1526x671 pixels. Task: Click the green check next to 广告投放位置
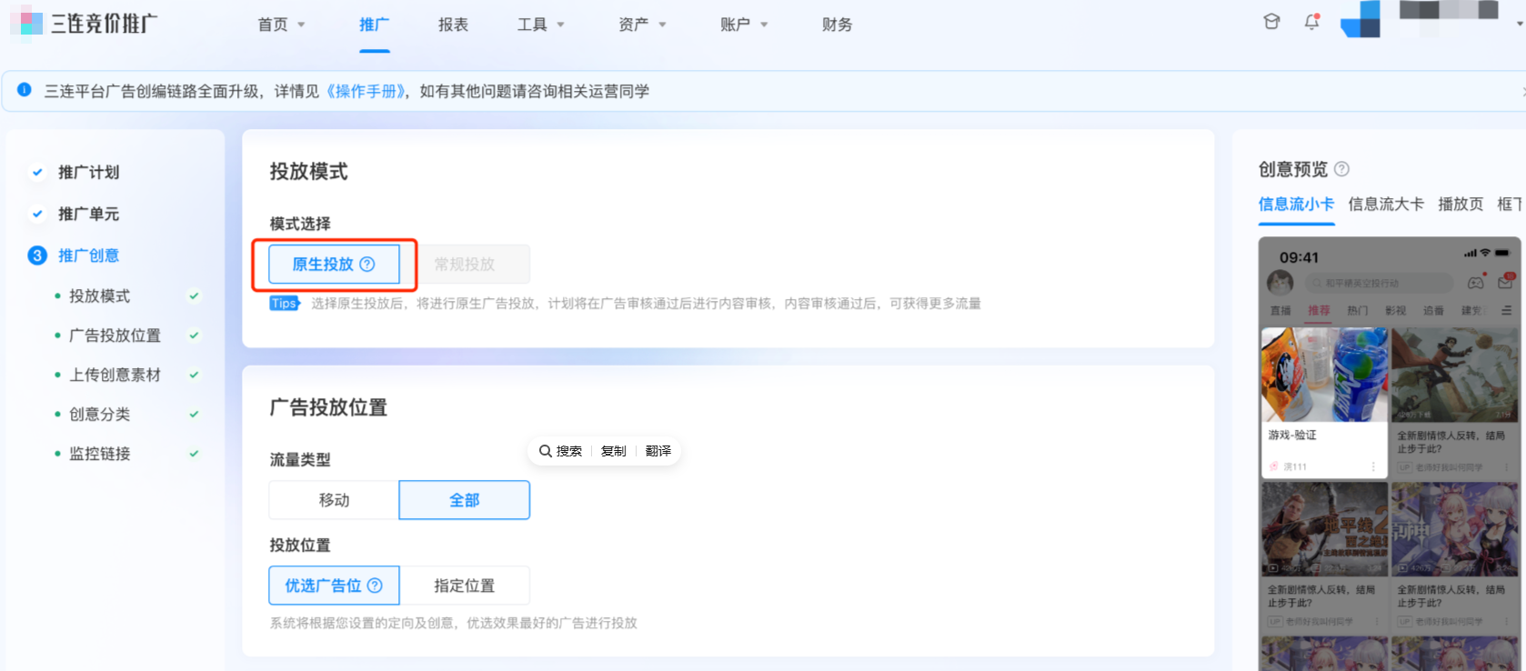coord(194,335)
